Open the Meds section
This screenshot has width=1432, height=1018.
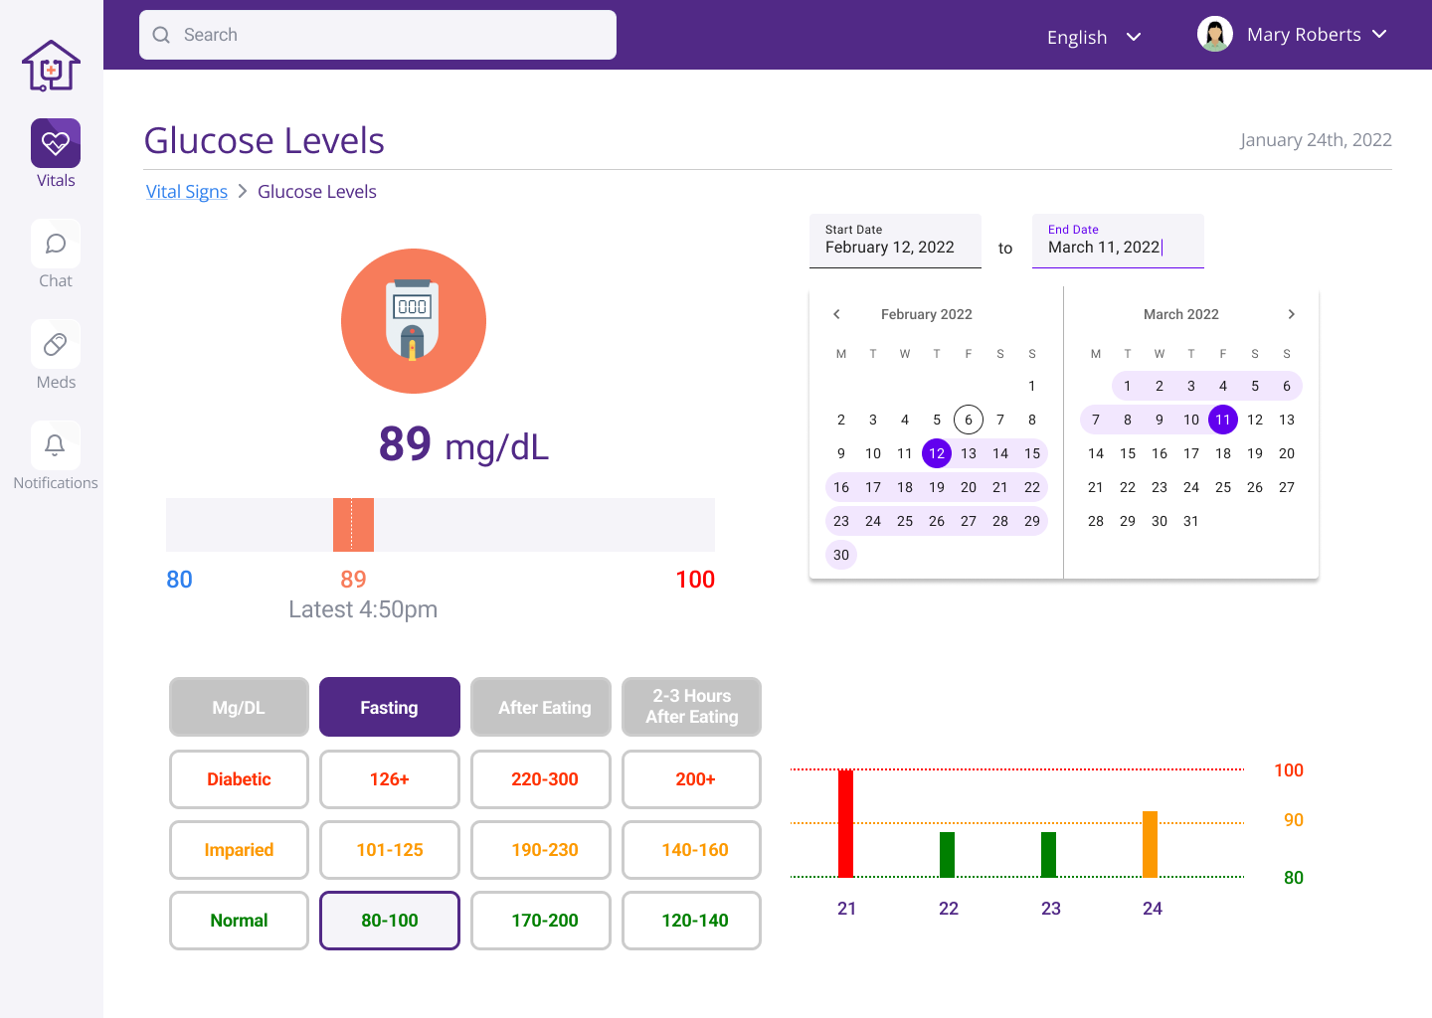click(x=55, y=355)
